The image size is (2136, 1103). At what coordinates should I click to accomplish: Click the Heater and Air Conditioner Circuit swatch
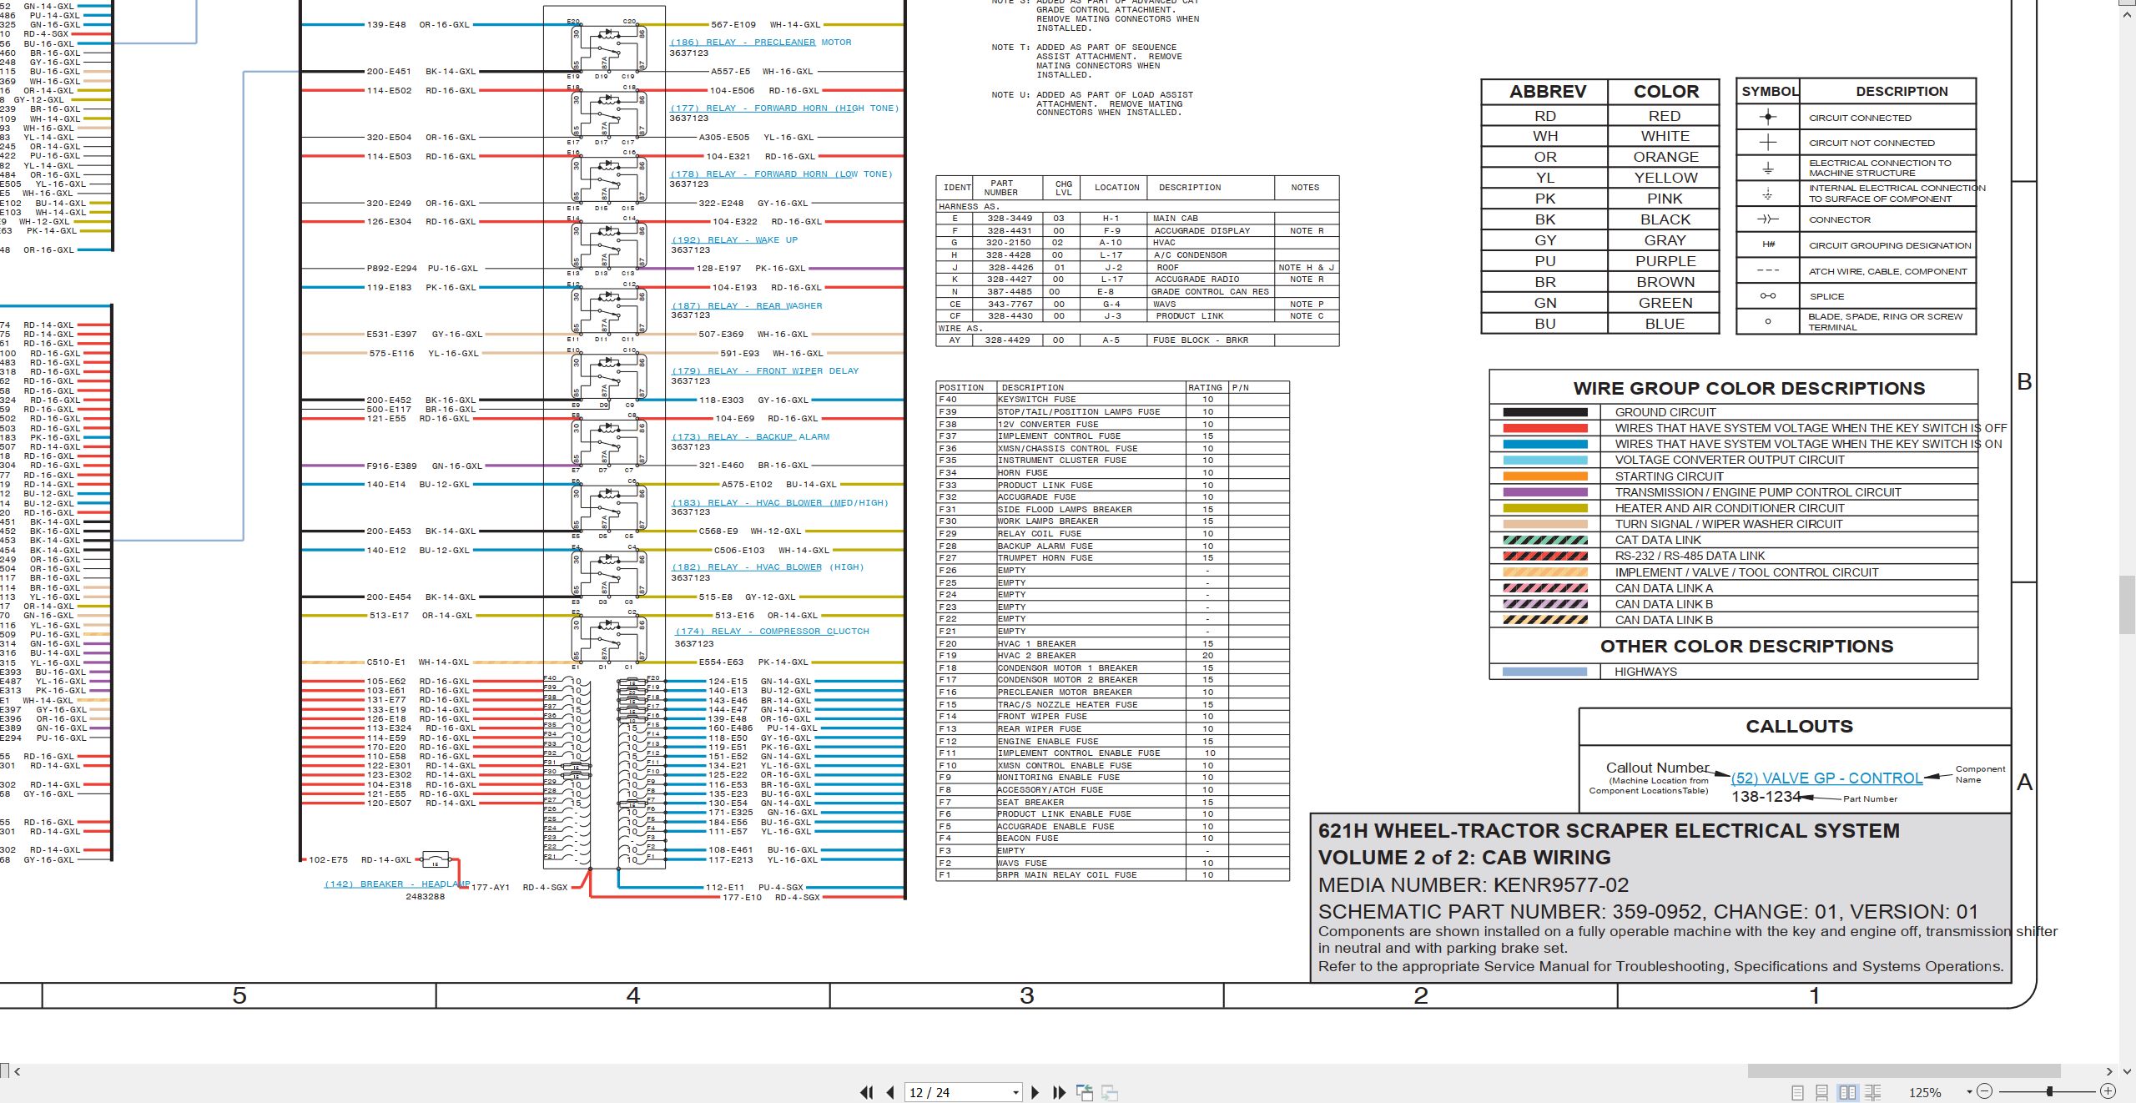[x=1545, y=508]
